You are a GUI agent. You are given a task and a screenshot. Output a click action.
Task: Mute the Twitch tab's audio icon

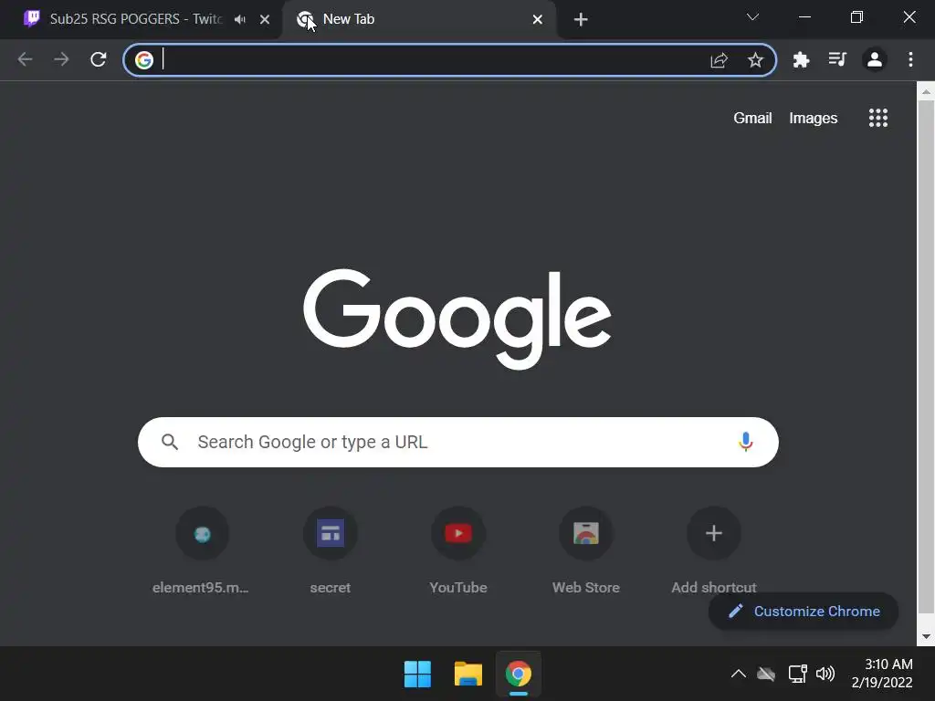(240, 20)
